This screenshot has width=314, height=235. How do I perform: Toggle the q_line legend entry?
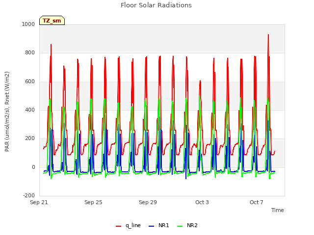128,225
